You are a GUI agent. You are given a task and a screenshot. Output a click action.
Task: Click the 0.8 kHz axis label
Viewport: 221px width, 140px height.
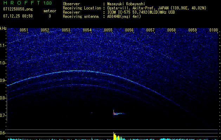[x=3, y=98]
